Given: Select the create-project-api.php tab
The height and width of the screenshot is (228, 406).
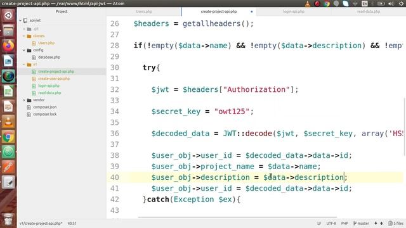Looking at the screenshot, I should pyautogui.click(x=219, y=11).
